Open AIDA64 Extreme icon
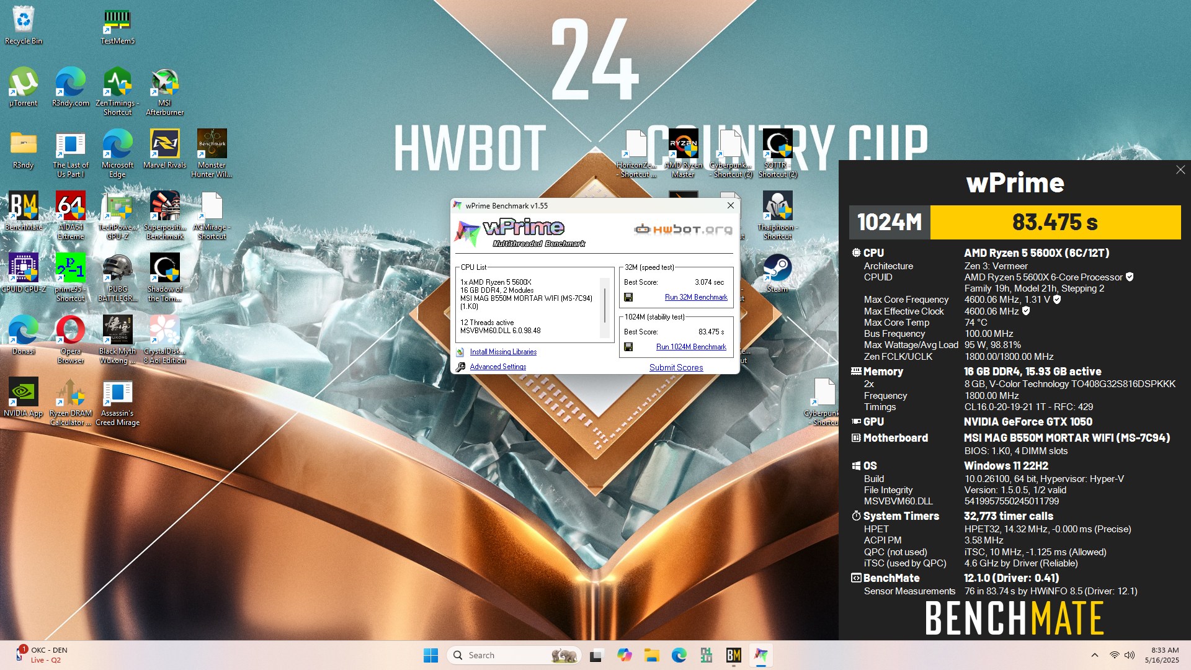This screenshot has width=1191, height=670. coord(70,216)
